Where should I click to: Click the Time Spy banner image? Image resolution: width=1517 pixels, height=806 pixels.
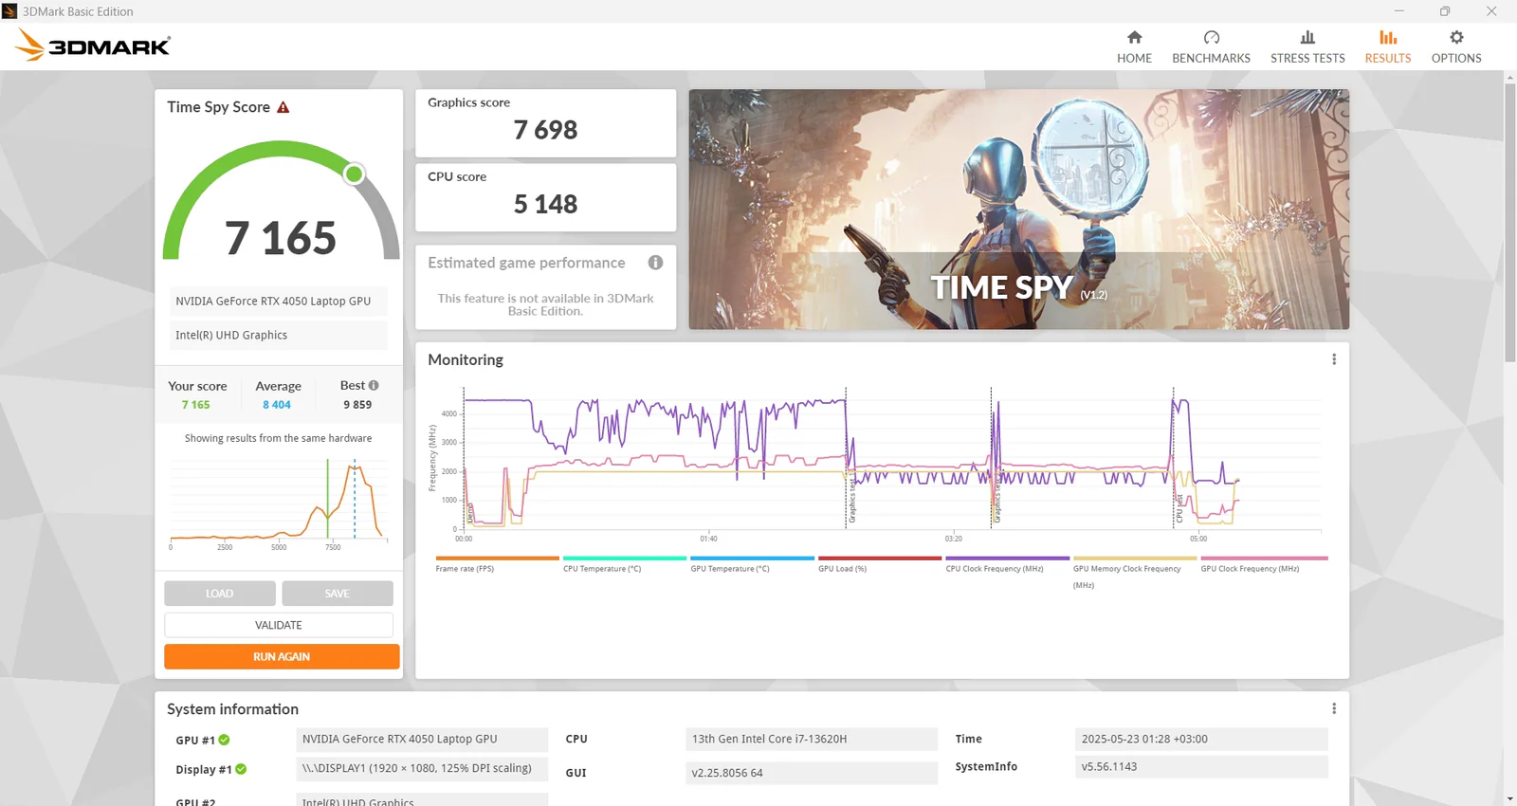pos(1018,210)
